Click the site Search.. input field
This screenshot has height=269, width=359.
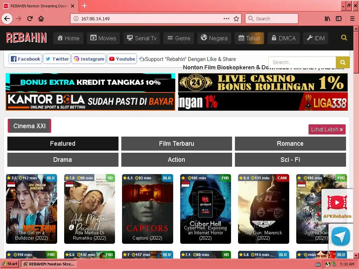[302, 62]
